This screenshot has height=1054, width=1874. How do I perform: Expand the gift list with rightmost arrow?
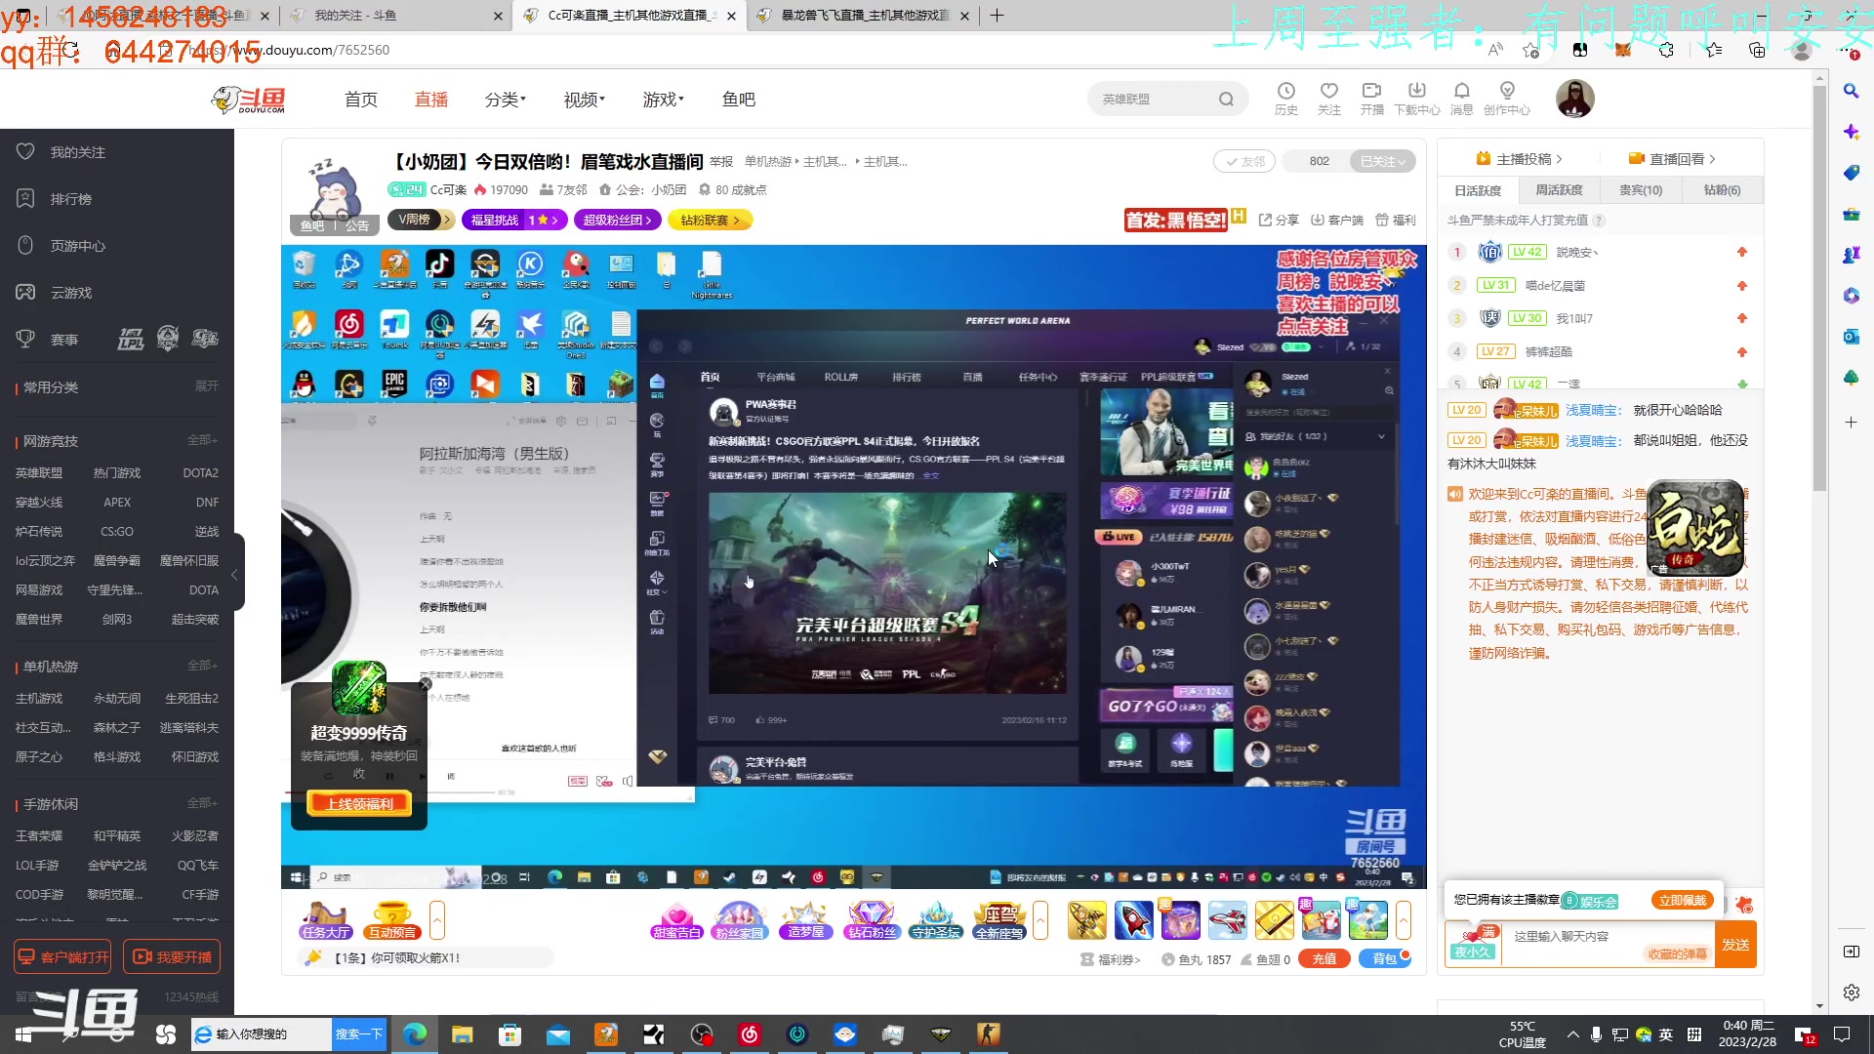[x=1404, y=920]
